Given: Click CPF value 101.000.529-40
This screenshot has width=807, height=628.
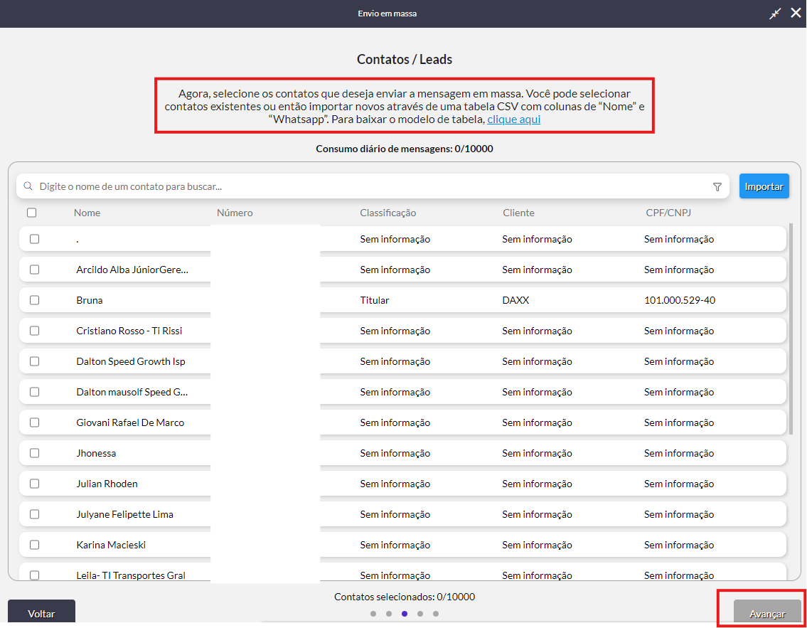Looking at the screenshot, I should tap(680, 300).
